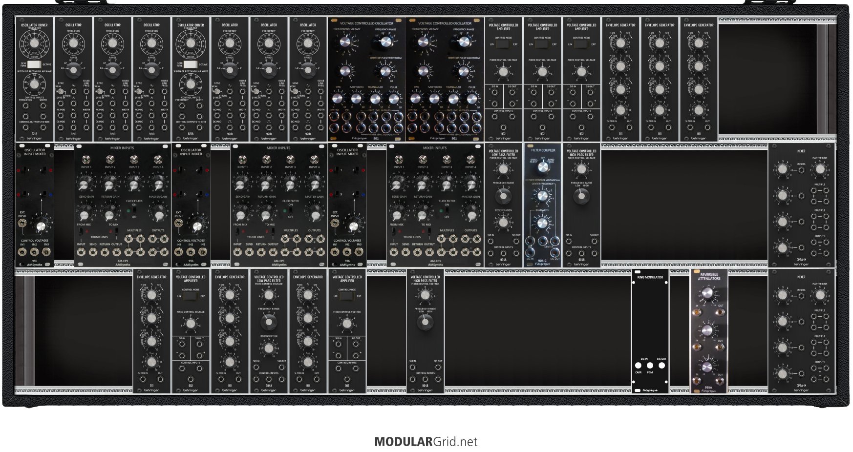The image size is (853, 452).
Task: Adjust Sine level knob on left 901 oscillator
Action: tap(337, 99)
